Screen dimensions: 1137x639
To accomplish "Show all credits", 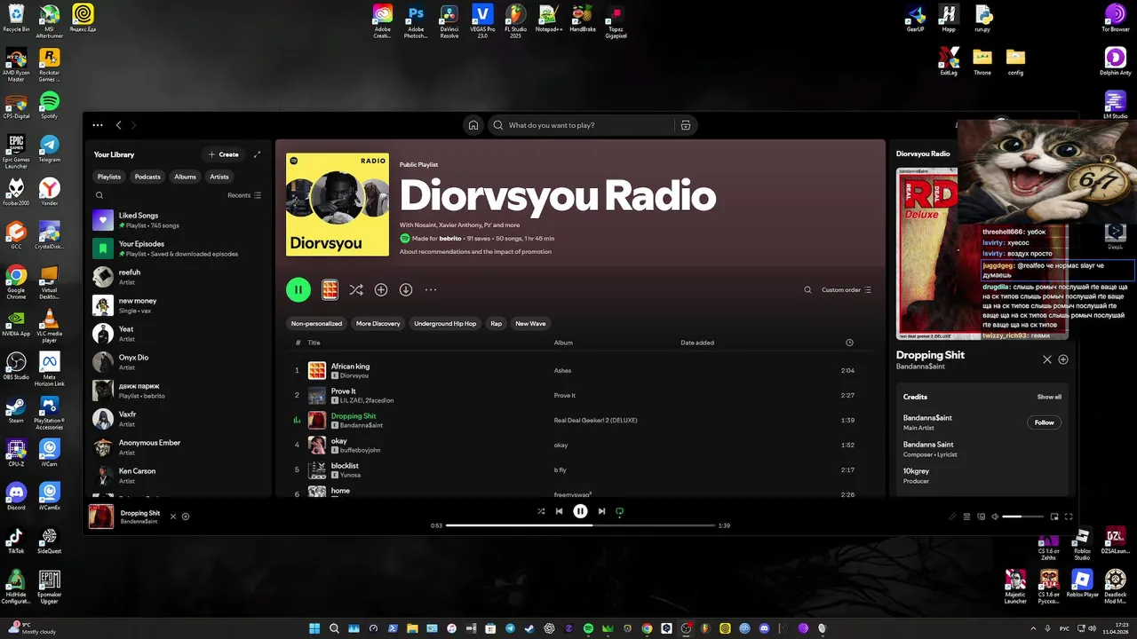I will [1049, 397].
